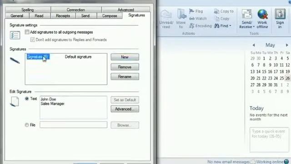The height and width of the screenshot is (164, 291).
Task: Select May 15 in the calendar
Action: click(x=264, y=72)
